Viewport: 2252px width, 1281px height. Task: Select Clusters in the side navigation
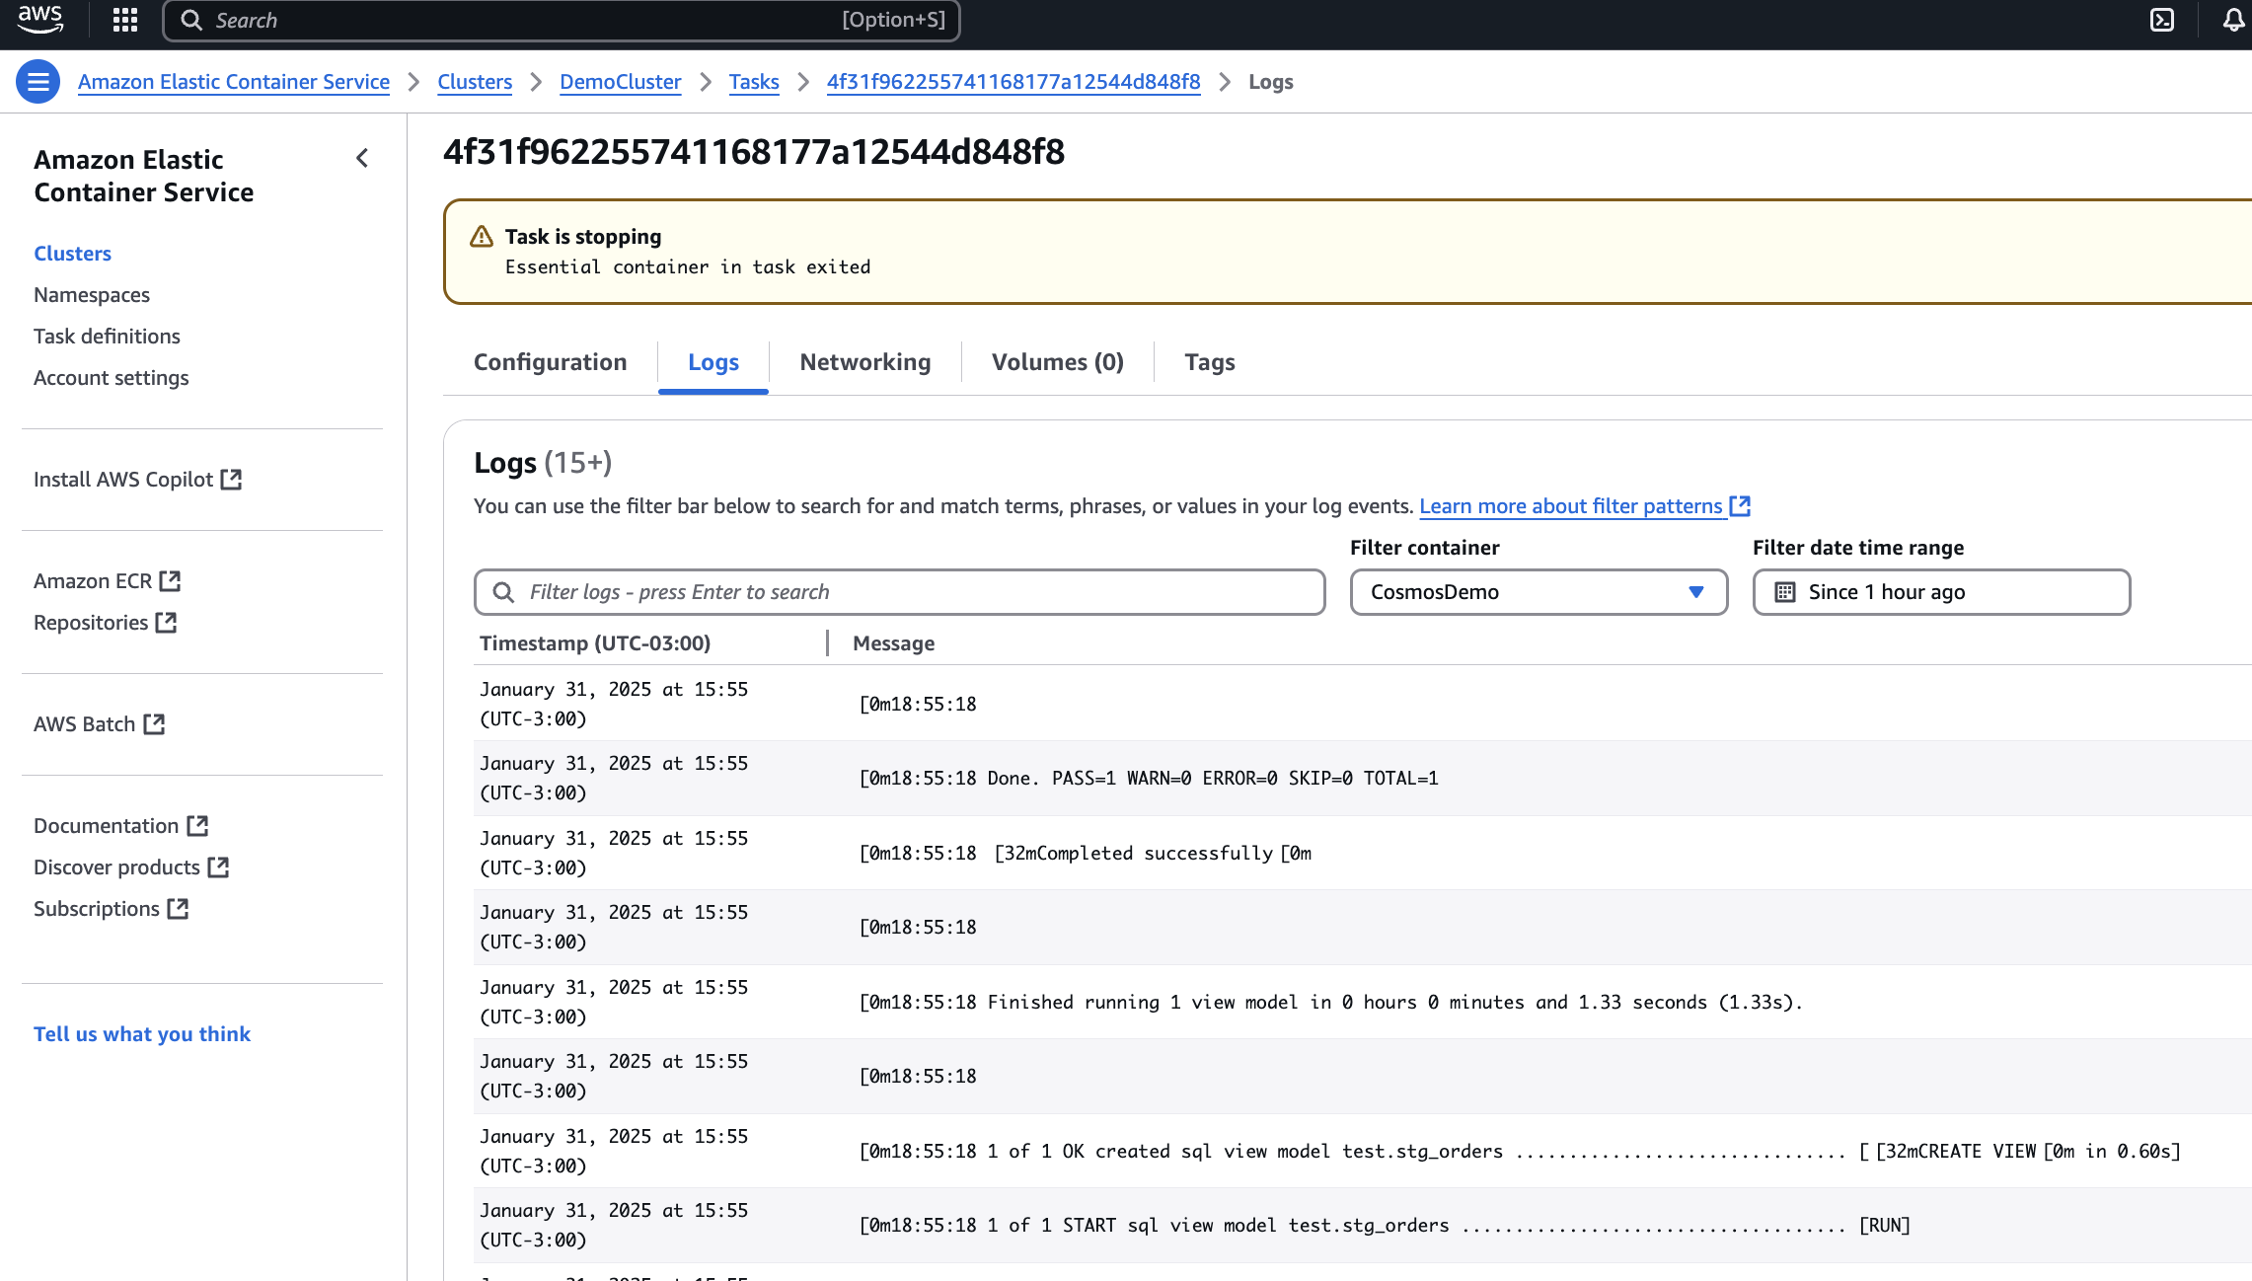click(x=73, y=254)
